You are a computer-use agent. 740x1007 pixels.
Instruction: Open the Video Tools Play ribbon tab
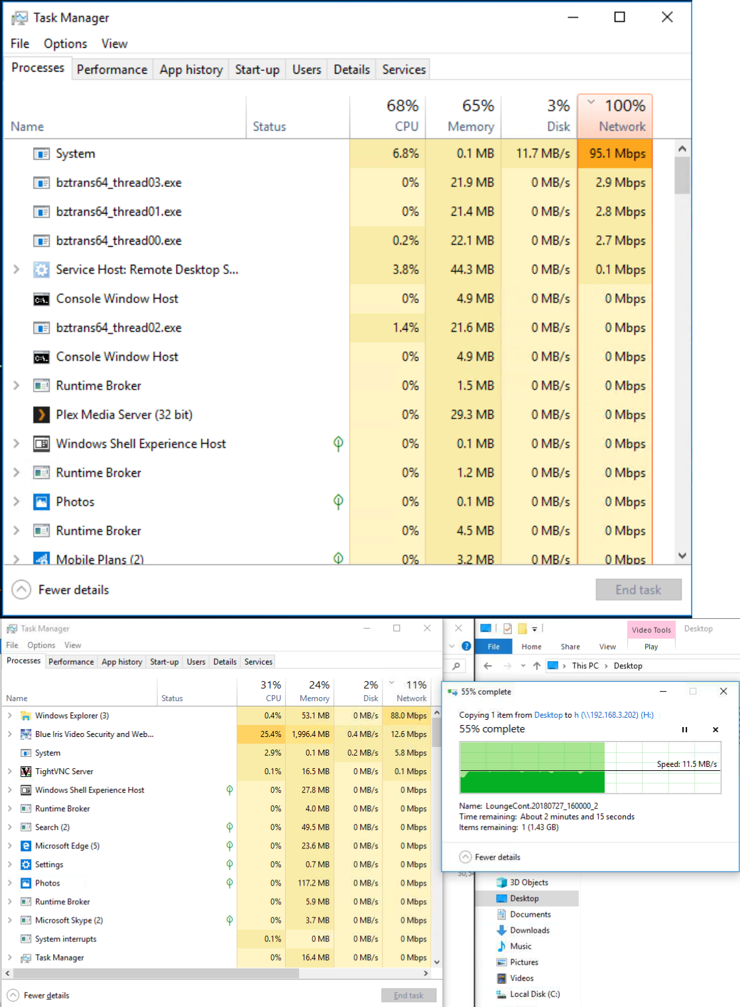click(x=651, y=647)
